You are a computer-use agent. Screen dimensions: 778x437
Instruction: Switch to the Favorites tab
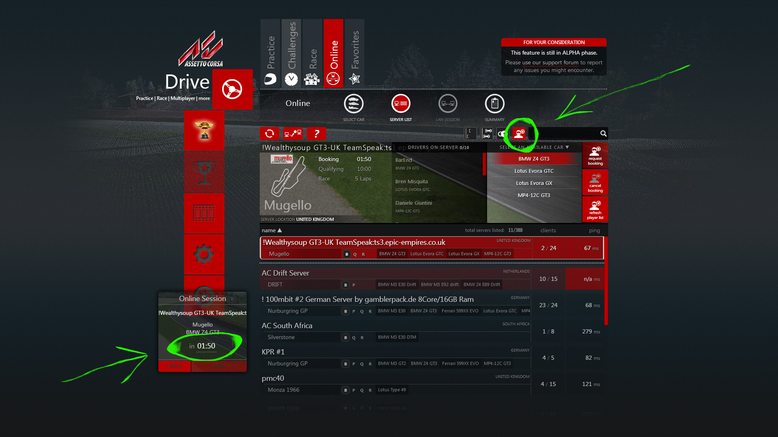355,53
